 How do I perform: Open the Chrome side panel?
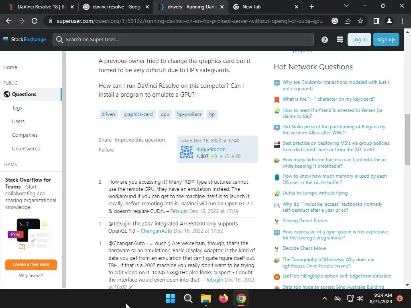tap(376, 21)
